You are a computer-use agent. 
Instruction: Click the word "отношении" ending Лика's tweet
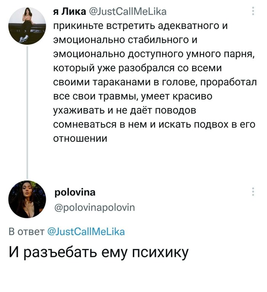(80, 138)
